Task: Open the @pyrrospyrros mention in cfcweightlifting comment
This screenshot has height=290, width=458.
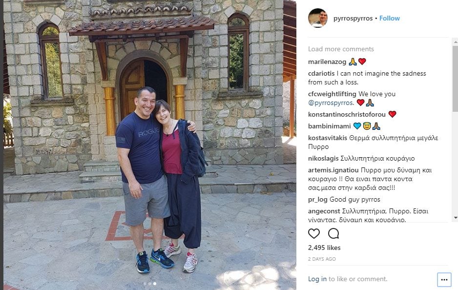Action: 331,103
